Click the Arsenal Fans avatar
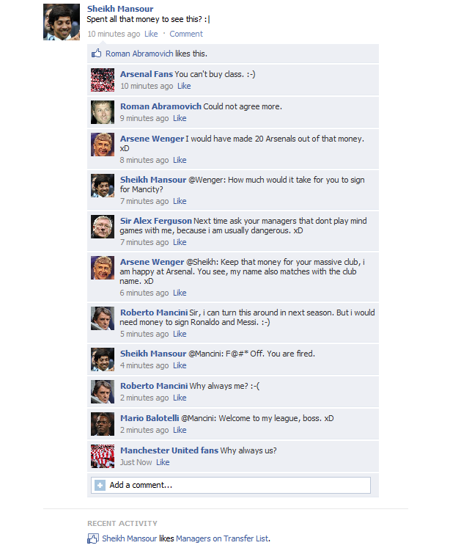Screen dimensions: 450x559 point(103,80)
